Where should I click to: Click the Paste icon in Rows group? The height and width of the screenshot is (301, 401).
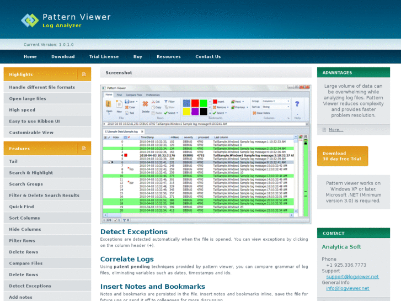[153, 113]
